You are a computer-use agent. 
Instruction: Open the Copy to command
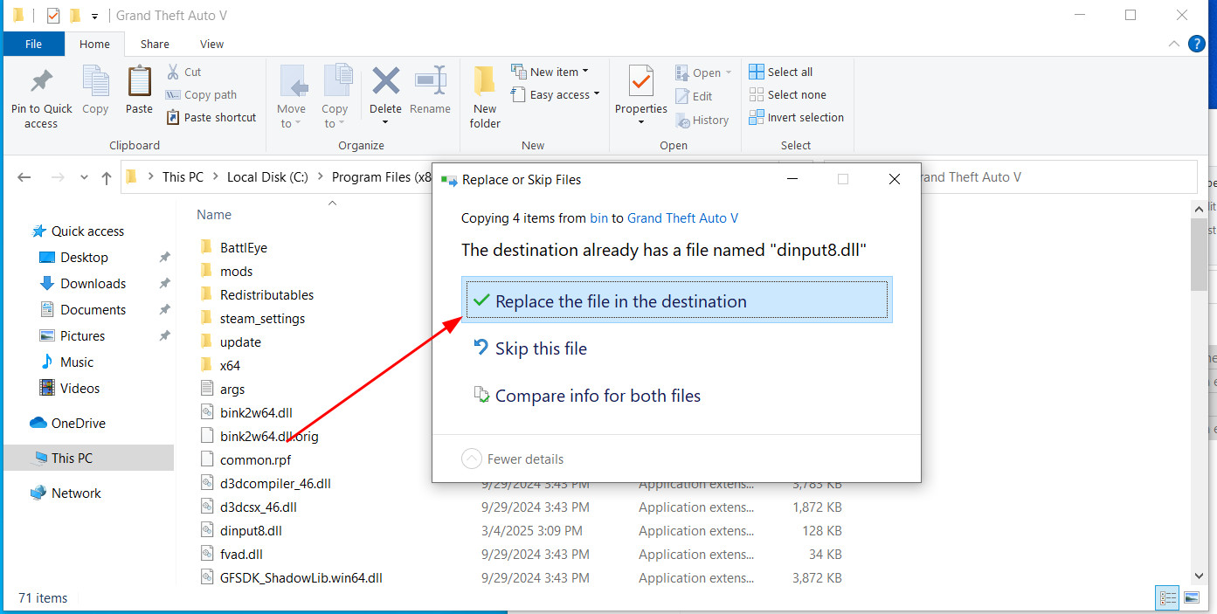click(x=335, y=96)
